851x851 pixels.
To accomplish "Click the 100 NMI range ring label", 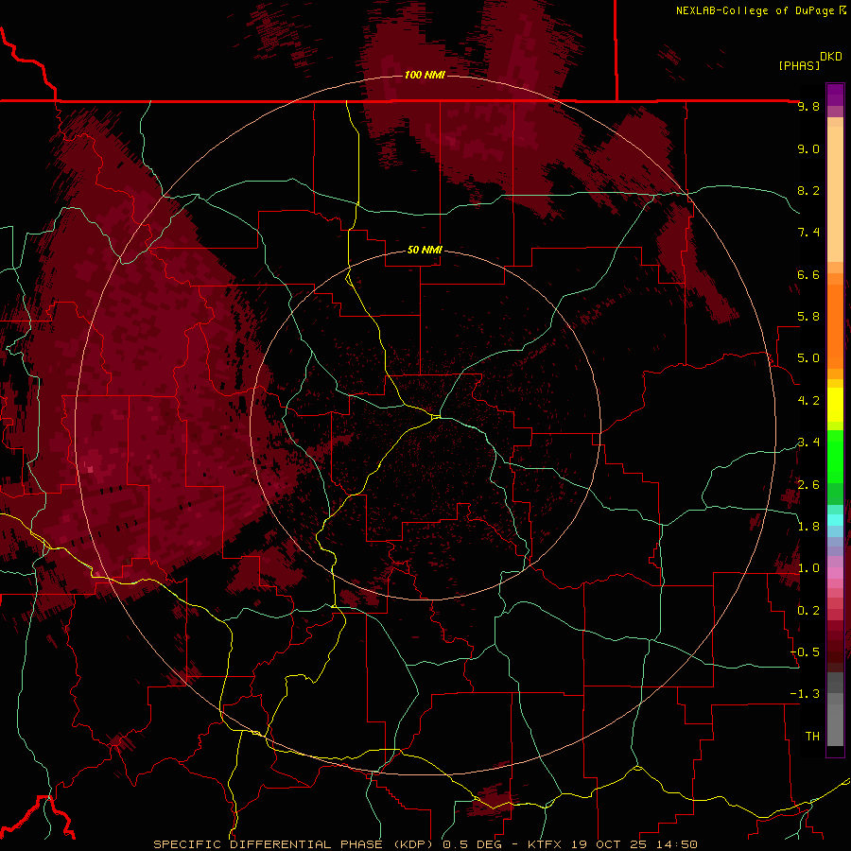I will click(425, 75).
